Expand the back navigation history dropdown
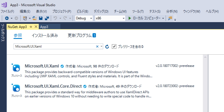224x112 pixels. tap(11, 18)
